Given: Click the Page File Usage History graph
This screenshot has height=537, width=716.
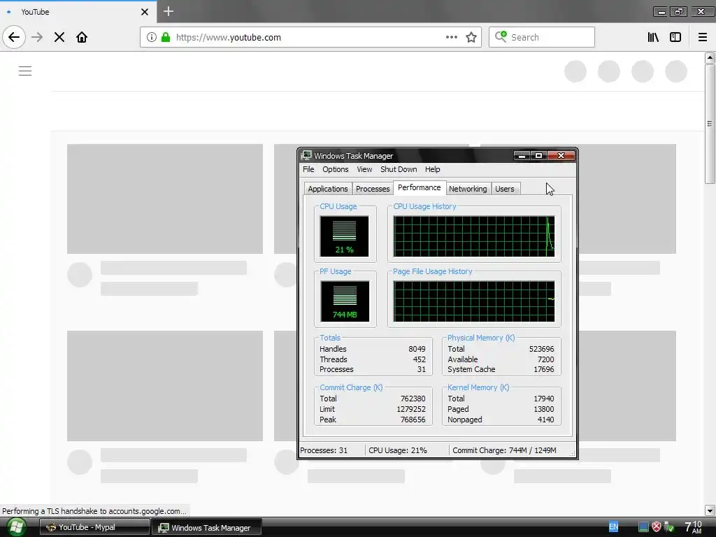Looking at the screenshot, I should [x=474, y=301].
